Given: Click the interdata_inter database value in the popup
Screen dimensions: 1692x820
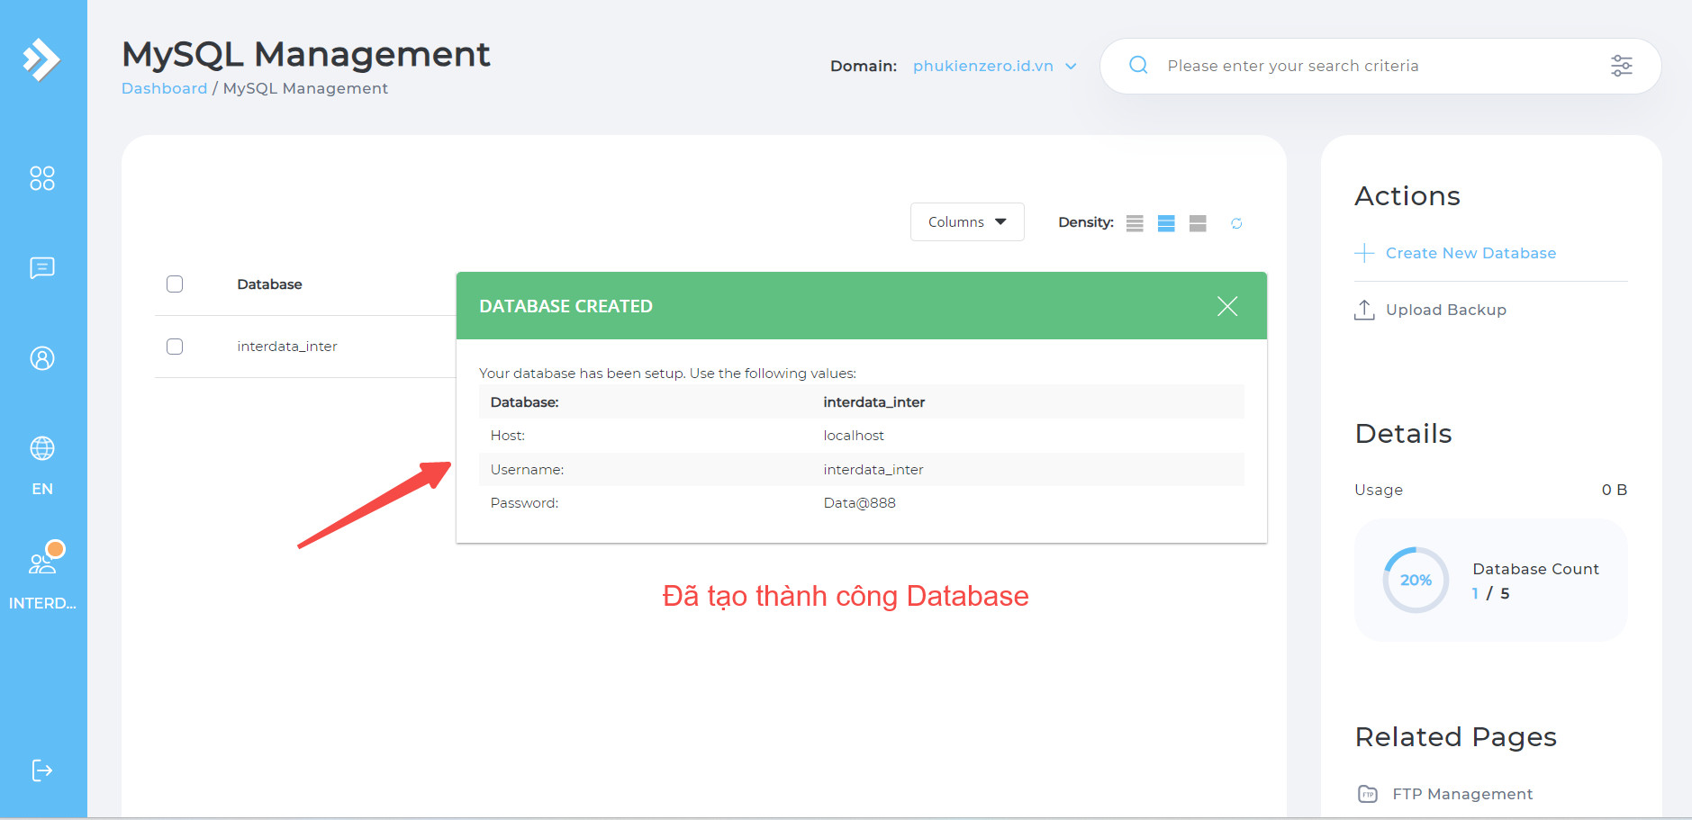Looking at the screenshot, I should click(873, 402).
